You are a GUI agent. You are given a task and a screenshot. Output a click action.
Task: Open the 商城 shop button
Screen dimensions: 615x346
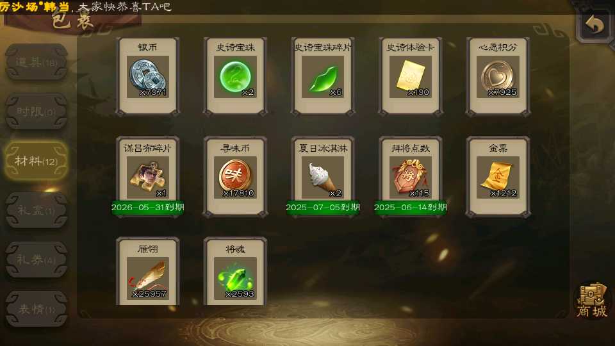(x=592, y=301)
